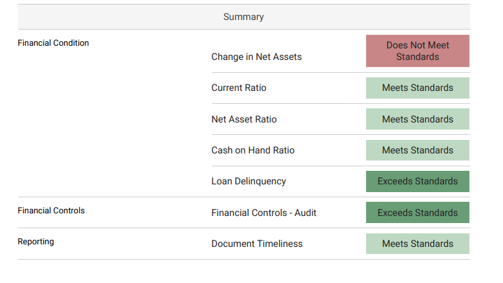
Task: Click the empty cell left of Current Ratio
Action: point(110,88)
